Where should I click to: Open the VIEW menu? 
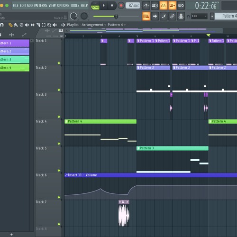(52, 6)
